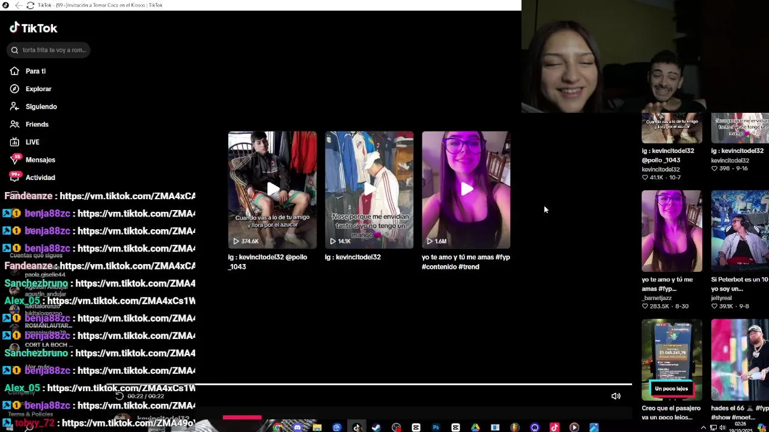Play the video with 1.6M views
The height and width of the screenshot is (432, 769).
tap(466, 190)
